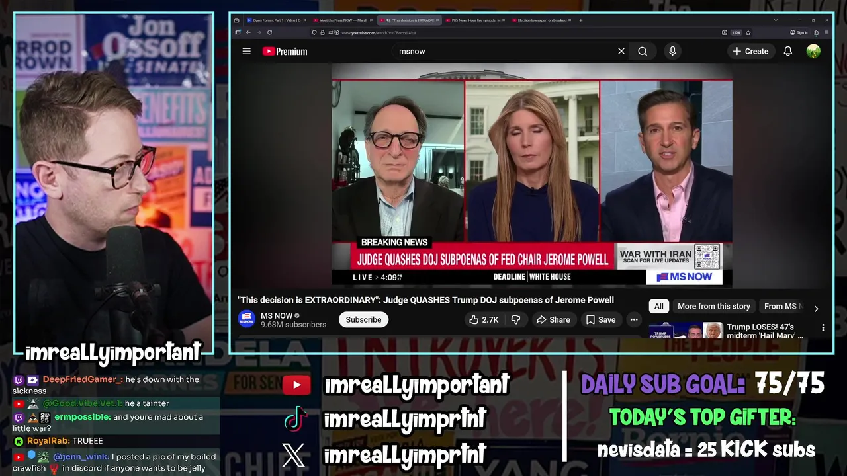Like the video with 2.7K likes
Viewport: 847px width, 476px height.
[484, 319]
